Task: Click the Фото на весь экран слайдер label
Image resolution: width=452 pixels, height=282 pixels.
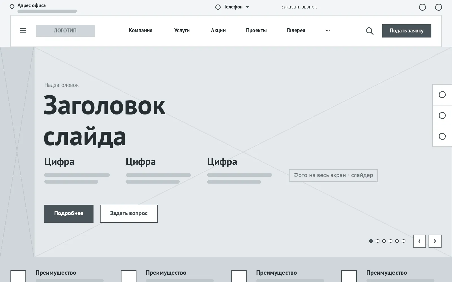Action: coord(333,175)
